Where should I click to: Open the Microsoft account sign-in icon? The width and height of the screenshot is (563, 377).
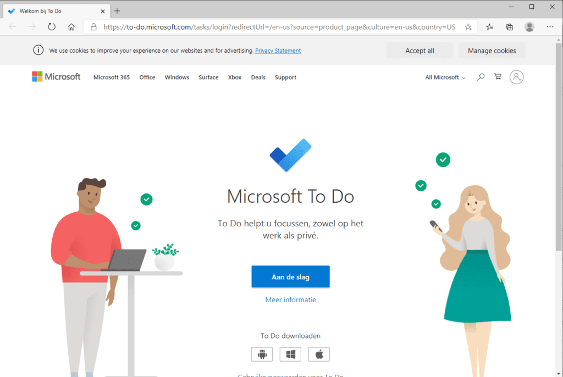[x=516, y=77]
